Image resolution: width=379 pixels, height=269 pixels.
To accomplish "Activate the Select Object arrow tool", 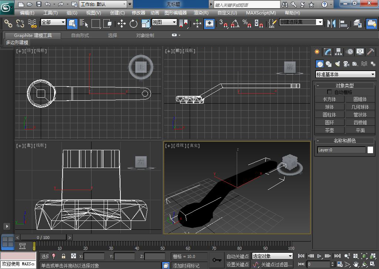I will (72, 23).
